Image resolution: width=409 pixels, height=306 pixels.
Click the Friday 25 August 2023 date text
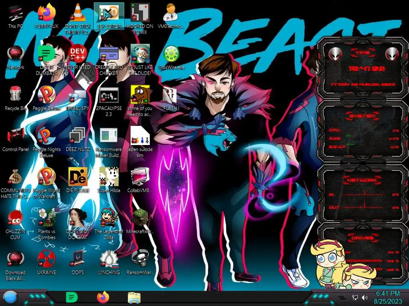(x=363, y=84)
